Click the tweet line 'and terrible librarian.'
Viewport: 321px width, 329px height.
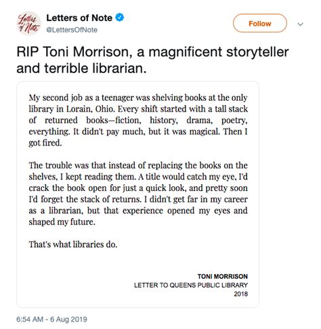point(81,68)
